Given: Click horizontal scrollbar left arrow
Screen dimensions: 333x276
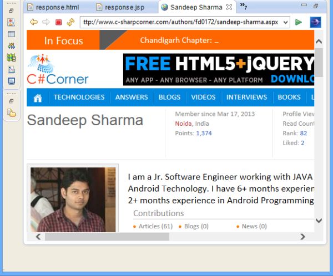Looking at the screenshot, I should pyautogui.click(x=38, y=237).
